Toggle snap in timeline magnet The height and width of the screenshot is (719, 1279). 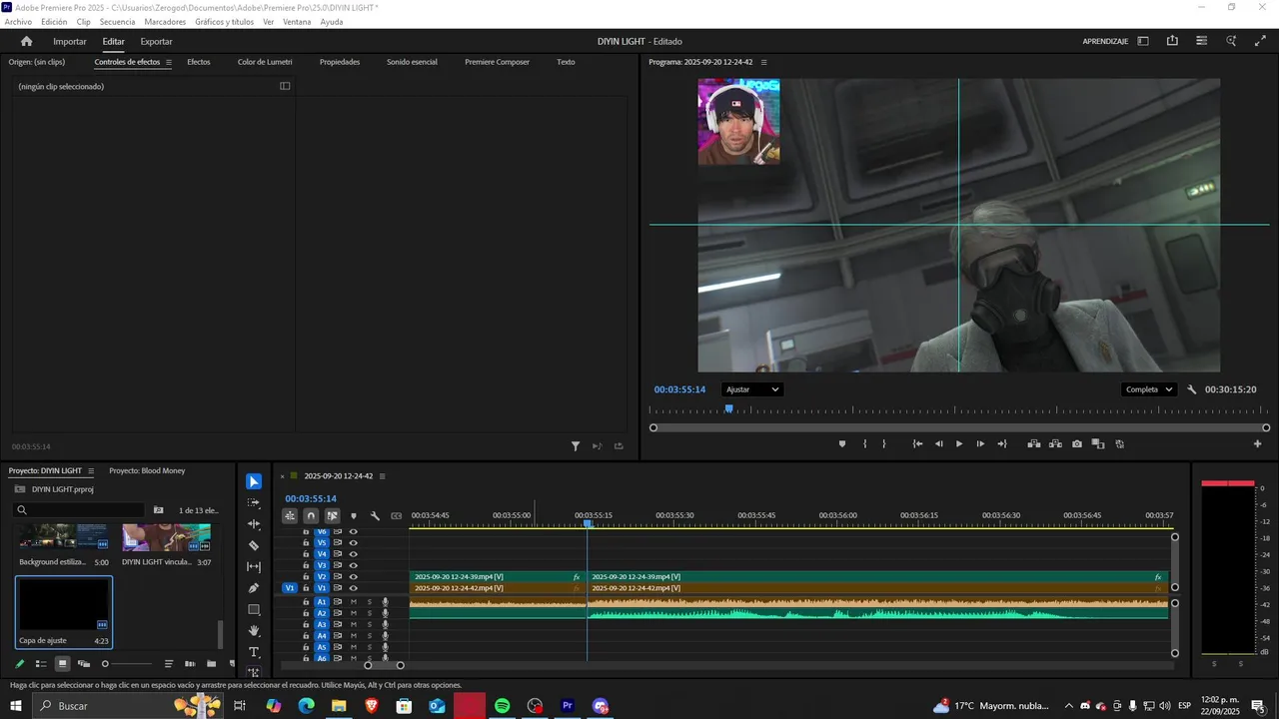tap(311, 516)
